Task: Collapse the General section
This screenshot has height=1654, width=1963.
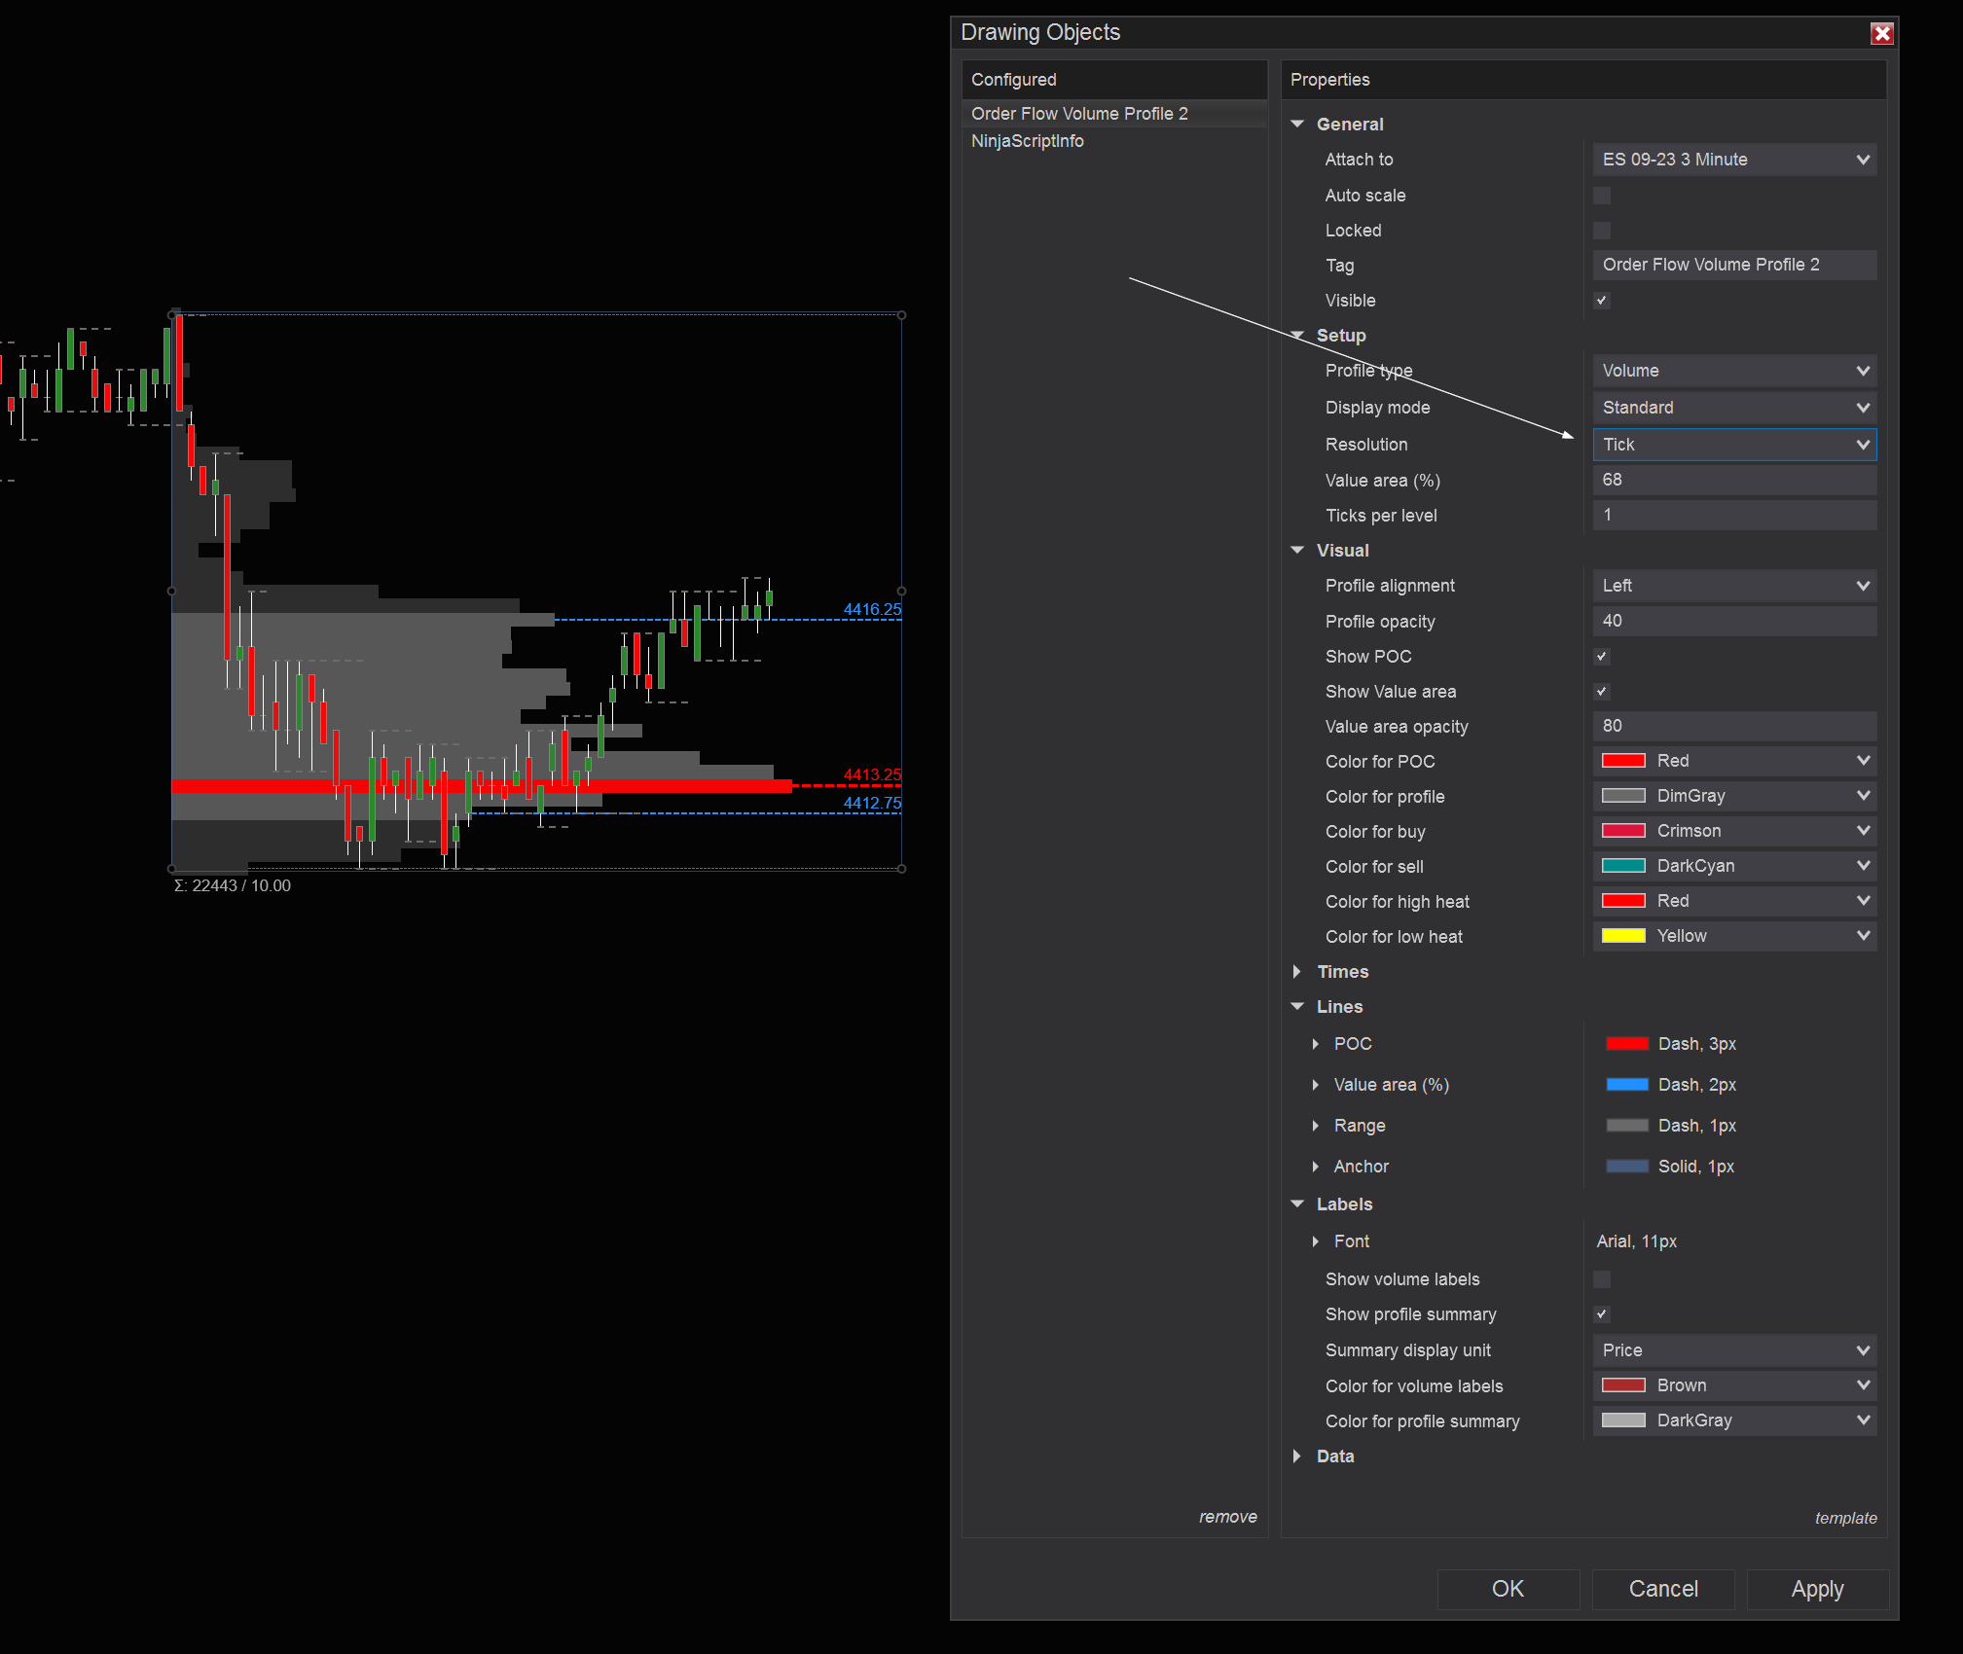Action: 1297,125
